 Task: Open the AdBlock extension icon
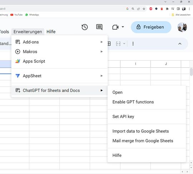[151, 9]
